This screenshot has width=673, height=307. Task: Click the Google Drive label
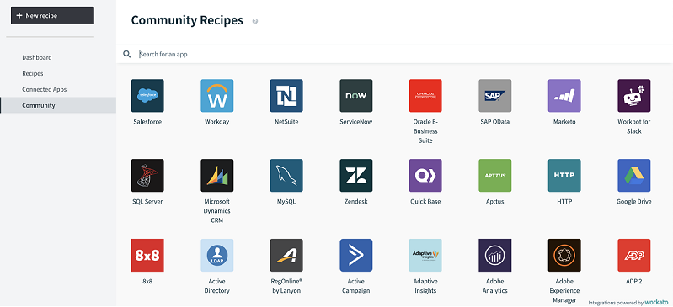pos(634,202)
